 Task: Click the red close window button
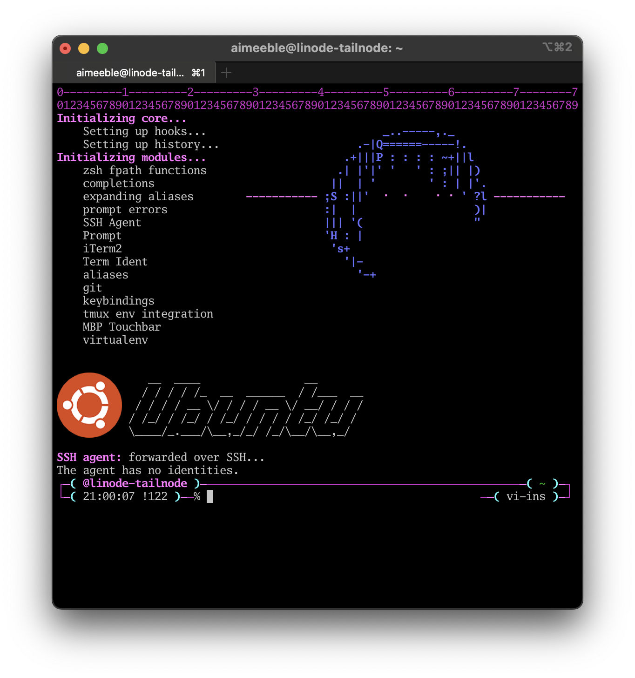65,48
